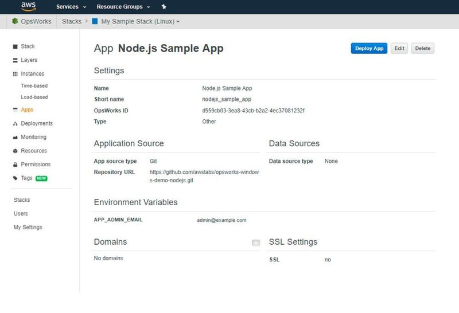Open Load-based instances

[34, 97]
